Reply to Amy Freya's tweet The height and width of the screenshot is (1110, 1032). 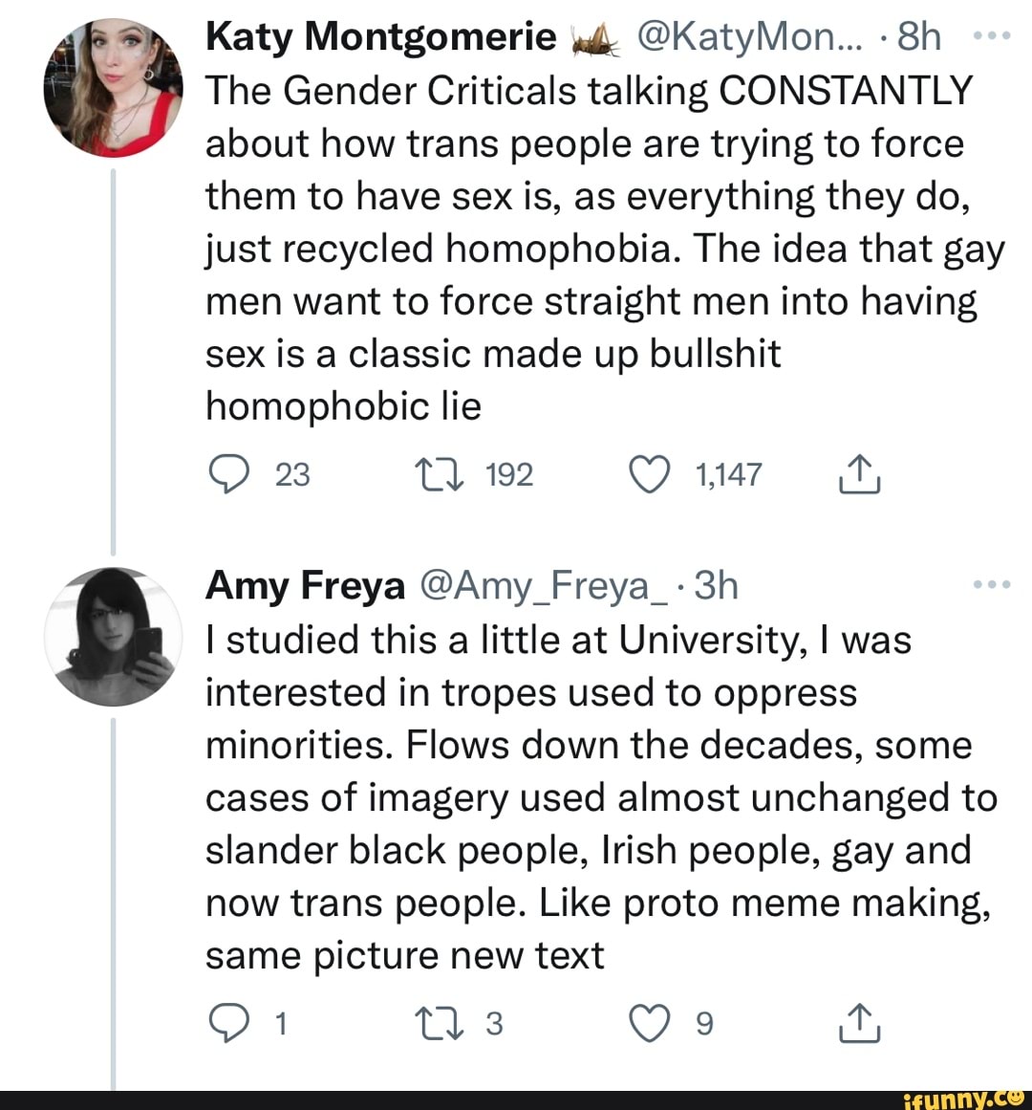(x=229, y=1024)
